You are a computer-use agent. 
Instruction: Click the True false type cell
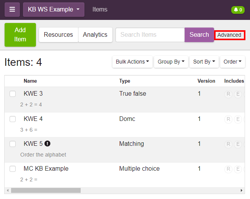(133, 94)
